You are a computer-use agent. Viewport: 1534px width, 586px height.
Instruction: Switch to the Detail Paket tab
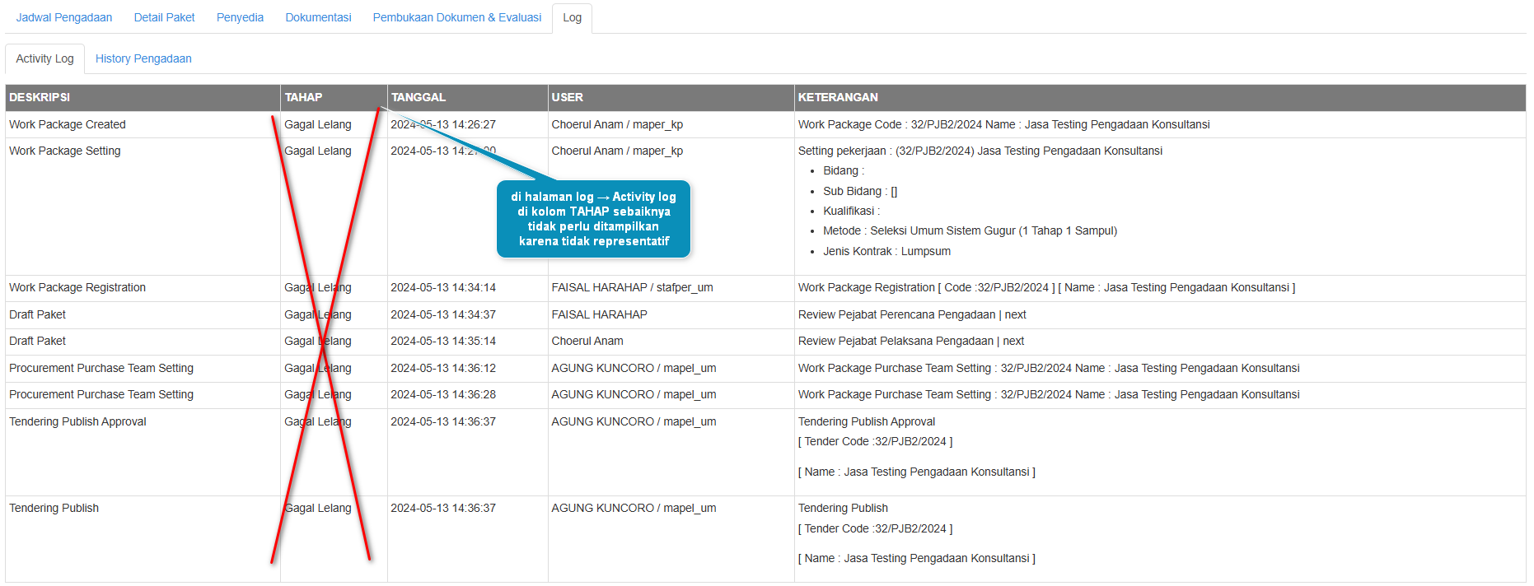pos(164,17)
